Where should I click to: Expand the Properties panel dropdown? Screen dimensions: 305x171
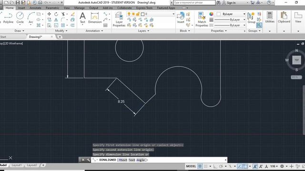tap(219, 30)
